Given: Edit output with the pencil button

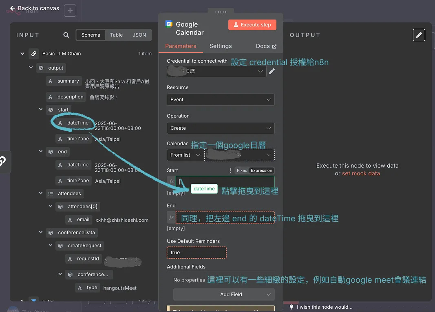Looking at the screenshot, I should [419, 35].
